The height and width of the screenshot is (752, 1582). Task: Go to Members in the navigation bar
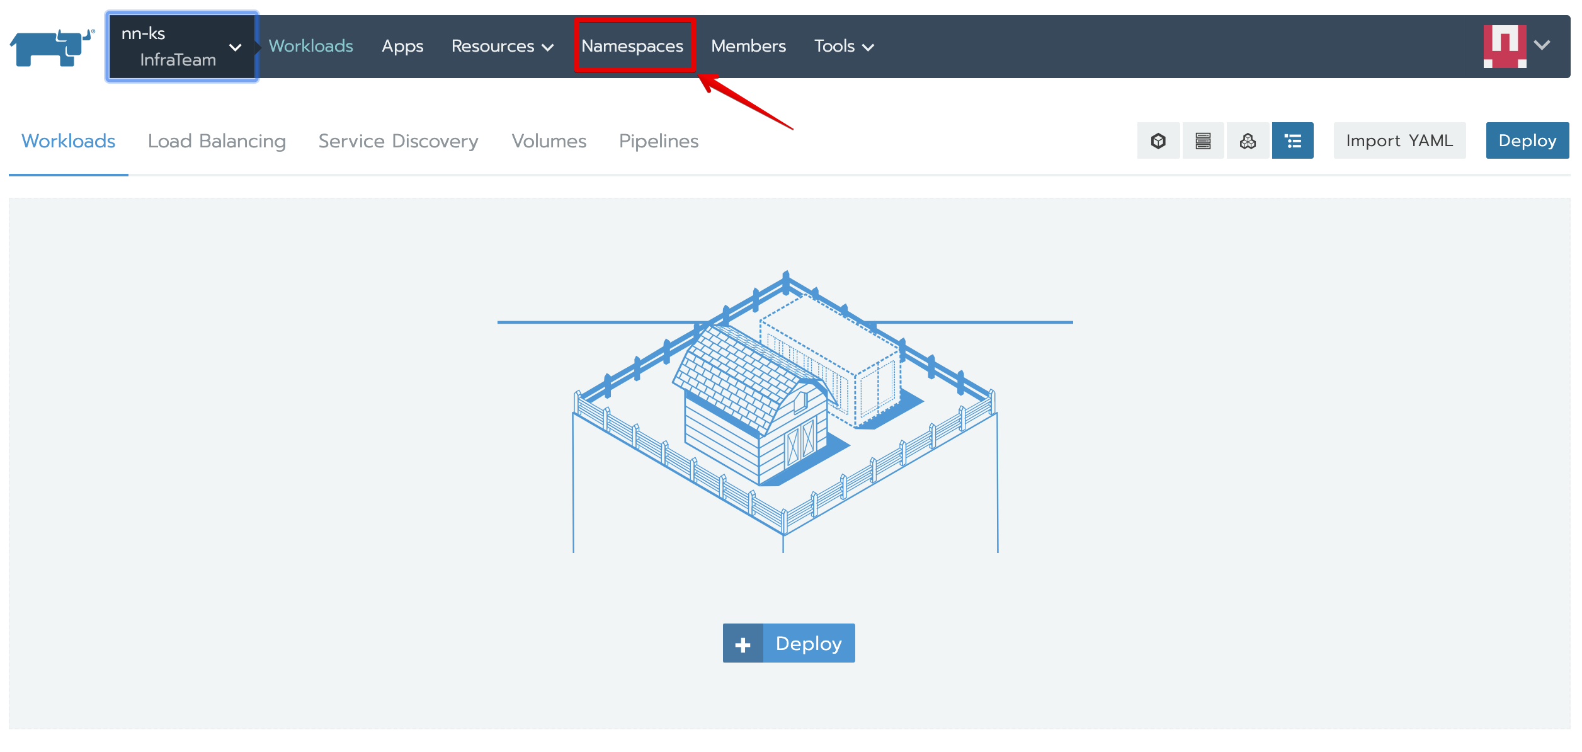click(x=748, y=46)
